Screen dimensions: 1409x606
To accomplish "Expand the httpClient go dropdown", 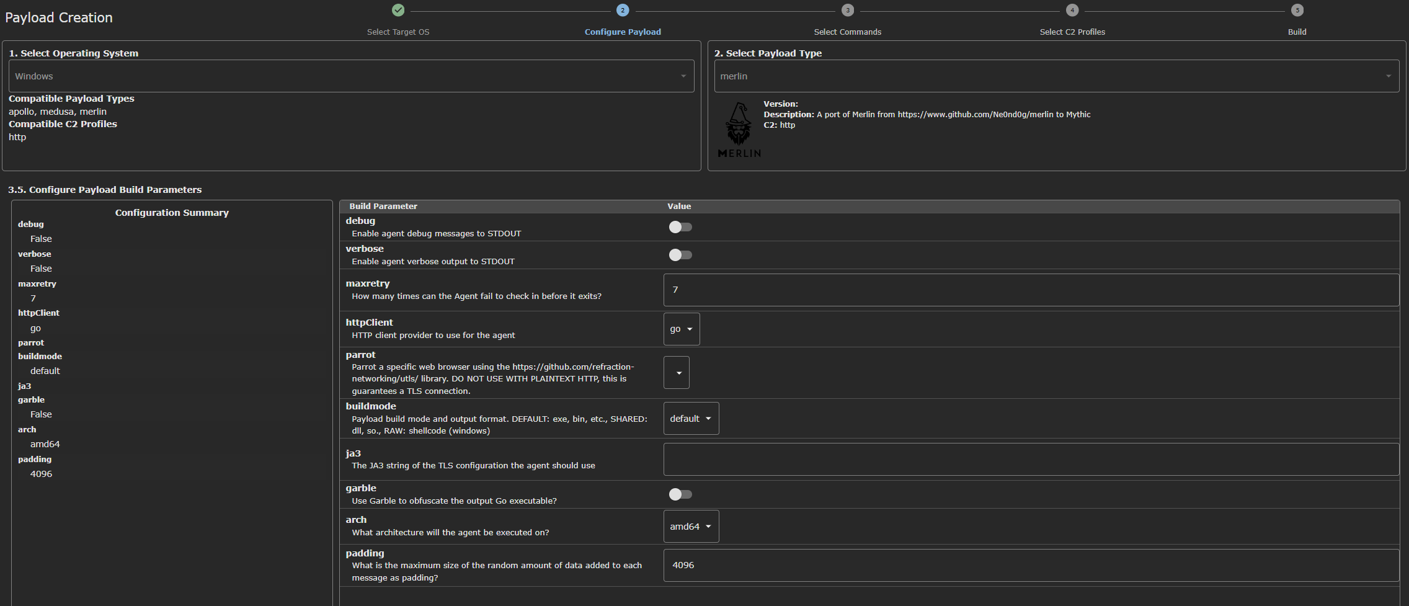I will coord(681,329).
